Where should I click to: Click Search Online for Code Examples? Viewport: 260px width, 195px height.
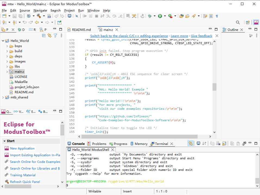[35, 162]
